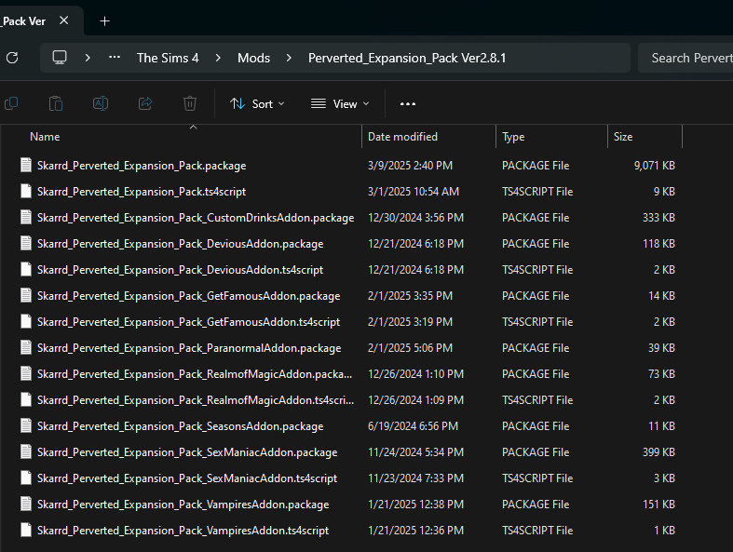Focus the Search box
733x552 pixels.
(x=685, y=58)
